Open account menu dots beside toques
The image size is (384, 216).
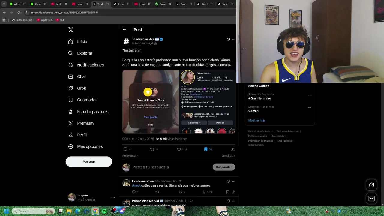point(113,197)
